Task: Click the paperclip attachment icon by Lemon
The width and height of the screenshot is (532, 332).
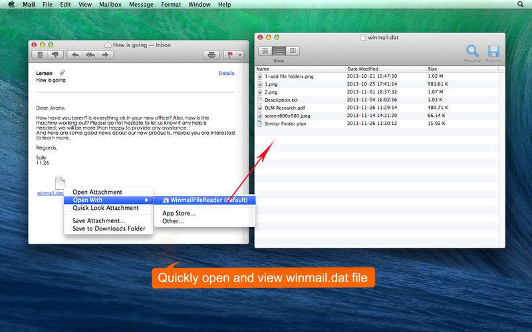Action: click(x=62, y=73)
